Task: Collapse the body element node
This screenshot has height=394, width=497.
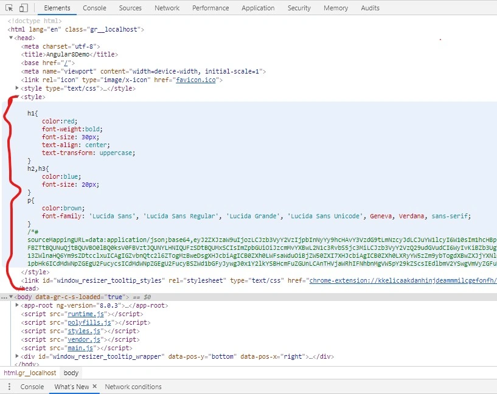Action: (11, 297)
